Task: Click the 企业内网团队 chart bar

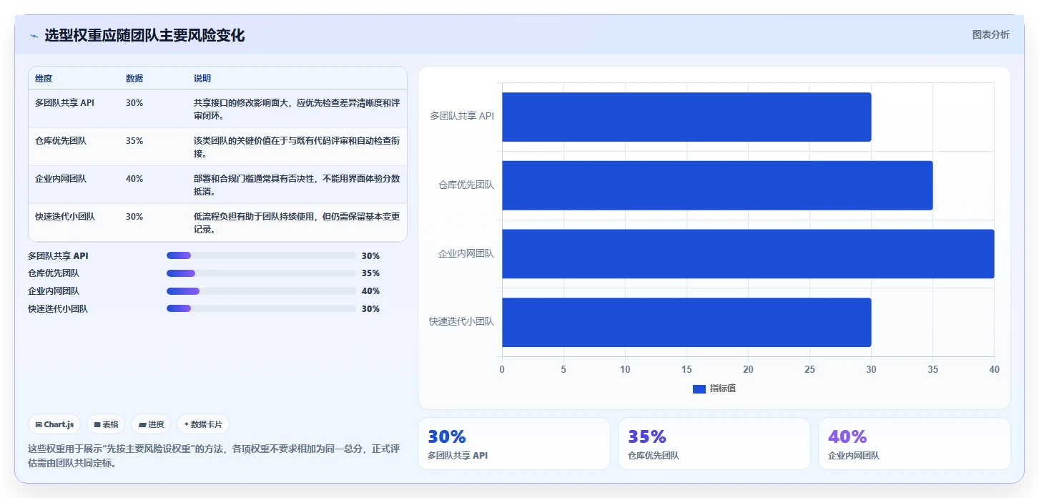Action: (x=748, y=254)
